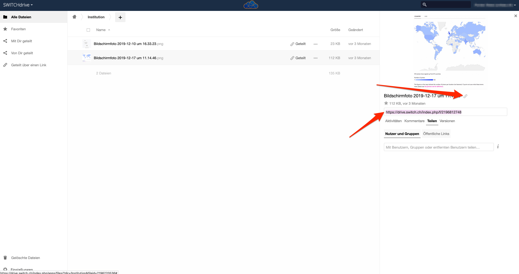Screen dimensions: 519x274
Task: Open the SWITCHdrive app dropdown menu
Action: pos(18,5)
